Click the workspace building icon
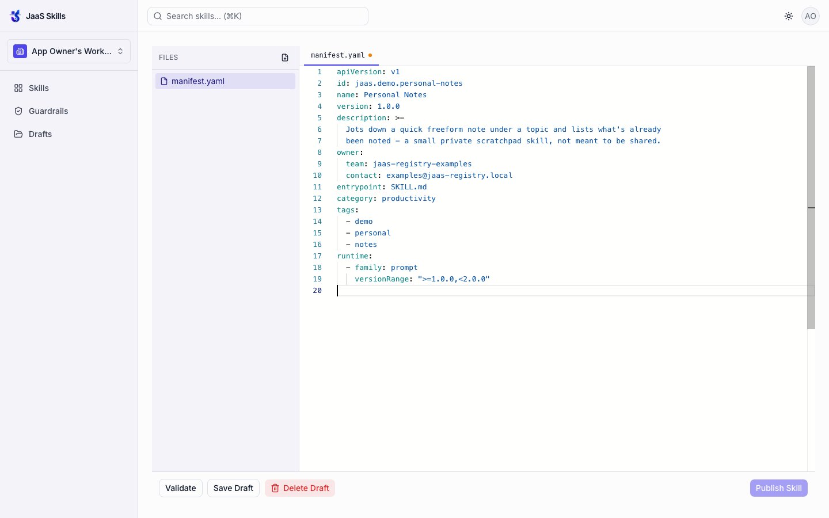The height and width of the screenshot is (518, 829). click(x=20, y=51)
